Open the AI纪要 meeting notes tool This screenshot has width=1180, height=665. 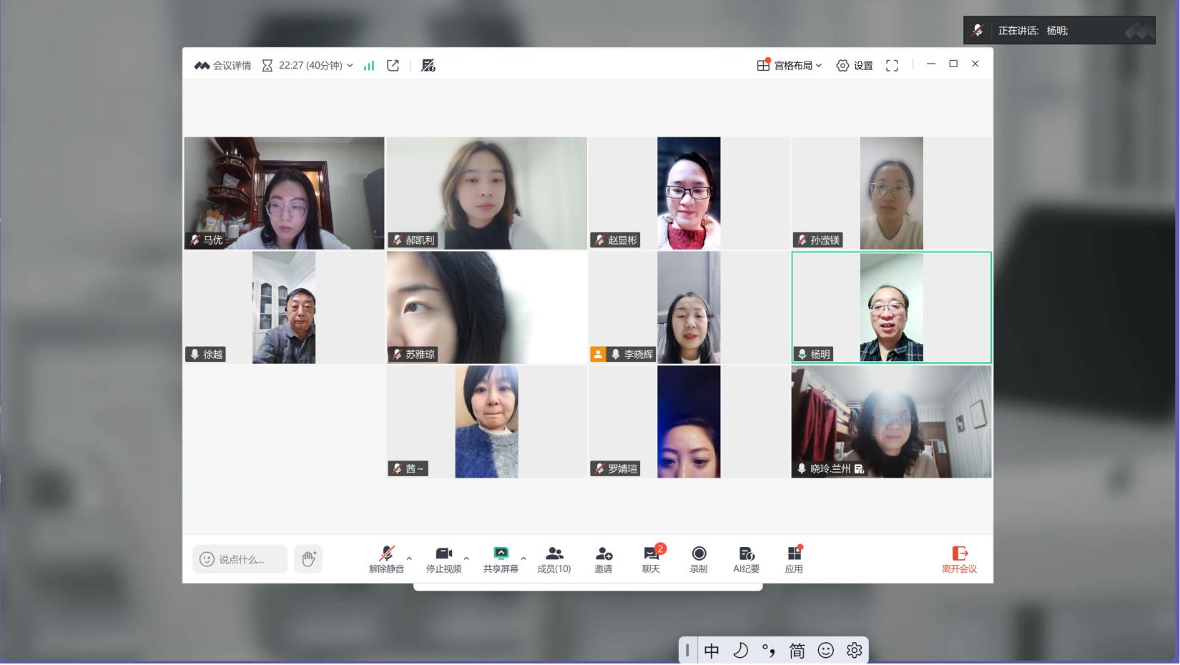[746, 558]
